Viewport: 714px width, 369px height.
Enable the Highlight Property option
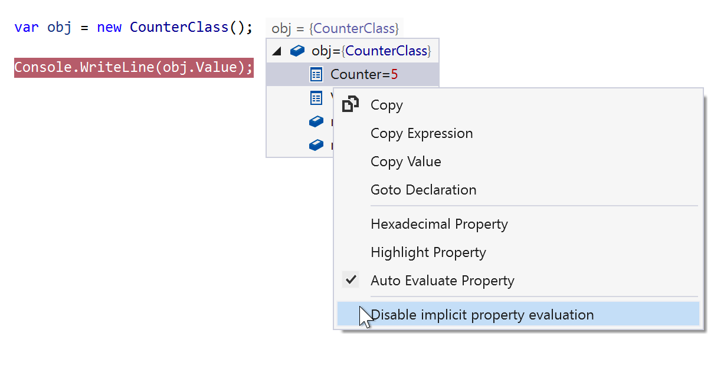coord(428,252)
